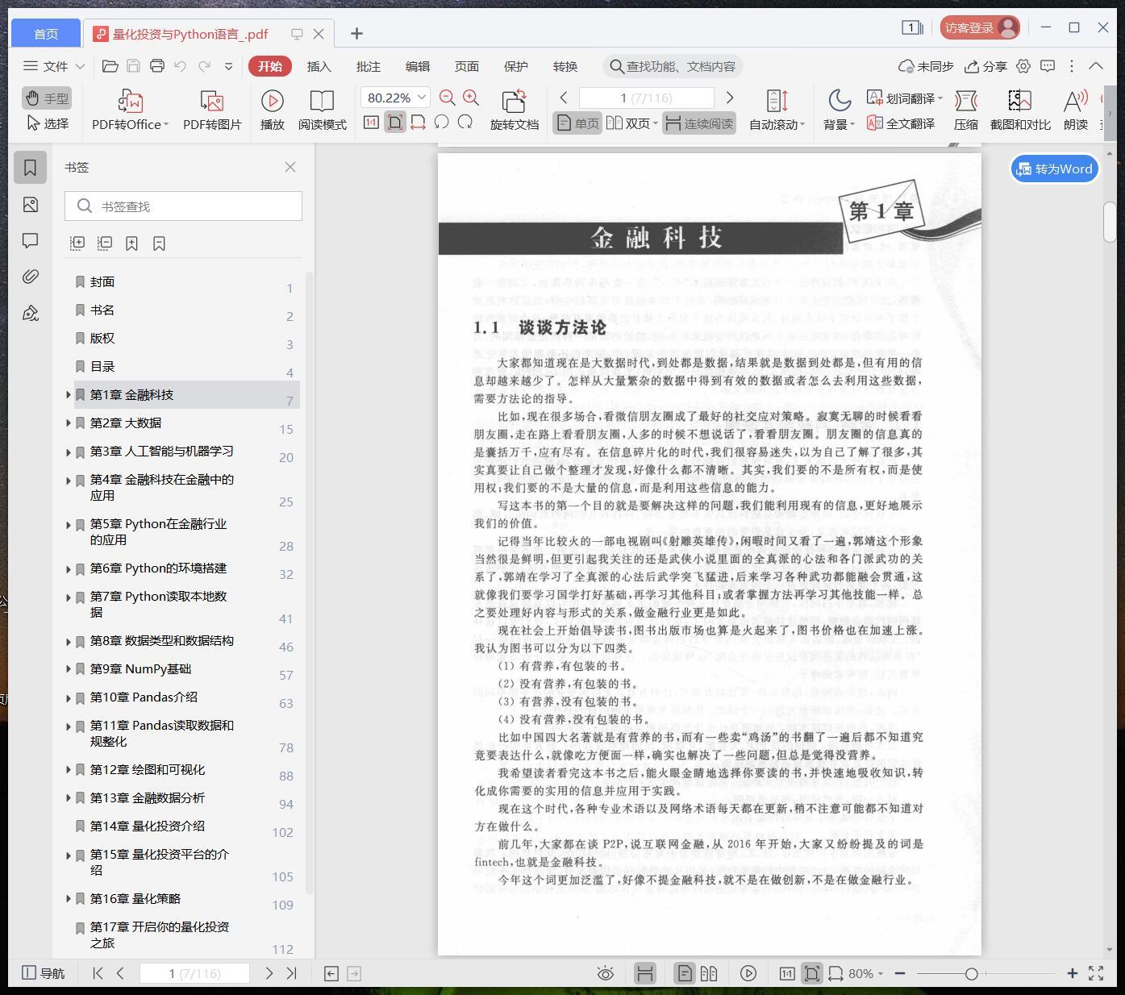This screenshot has width=1125, height=995.
Task: Click the find function search box
Action: pyautogui.click(x=673, y=66)
